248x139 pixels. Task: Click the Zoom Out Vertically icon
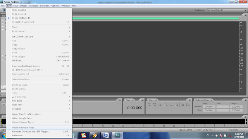pyautogui.click(x=188, y=105)
